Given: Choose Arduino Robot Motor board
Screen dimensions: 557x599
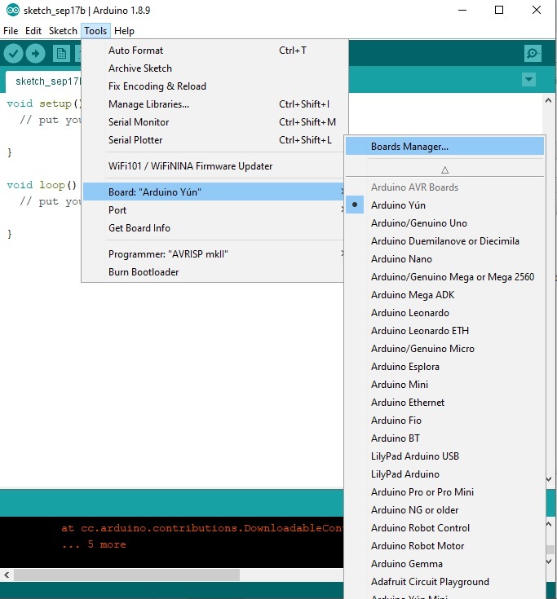Looking at the screenshot, I should pos(444,546).
